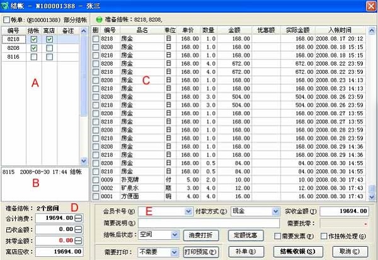Enable the 需要发票 checkbox
The image size is (378, 260).
[x=277, y=236]
